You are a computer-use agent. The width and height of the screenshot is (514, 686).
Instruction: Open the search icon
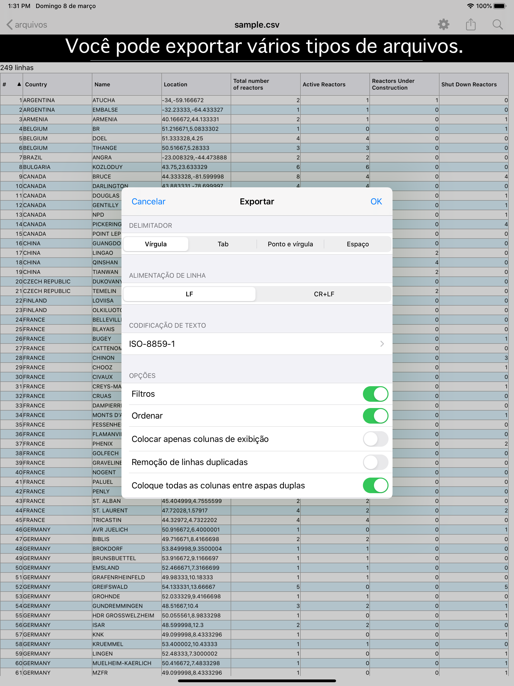click(x=498, y=25)
